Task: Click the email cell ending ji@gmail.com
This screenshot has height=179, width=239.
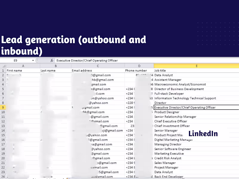Action: pos(98,130)
